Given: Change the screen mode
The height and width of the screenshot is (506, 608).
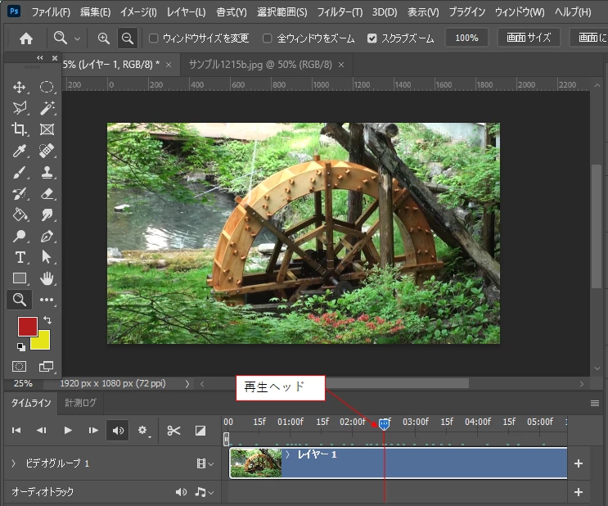Looking at the screenshot, I should click(47, 366).
